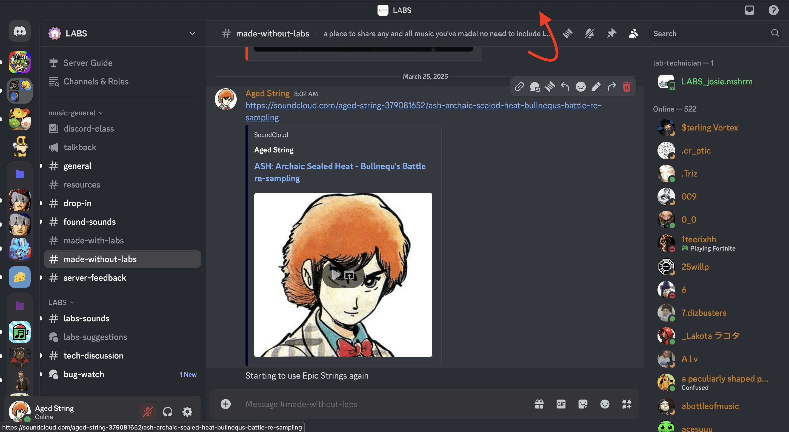
Task: Open the Inbox
Action: pyautogui.click(x=749, y=10)
